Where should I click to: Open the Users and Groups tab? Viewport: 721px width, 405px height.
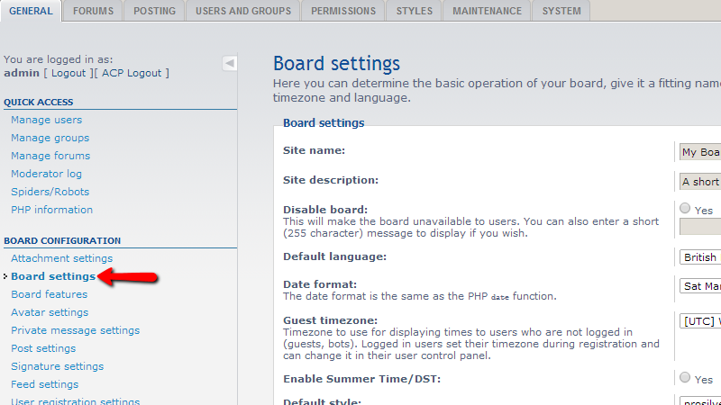click(243, 11)
